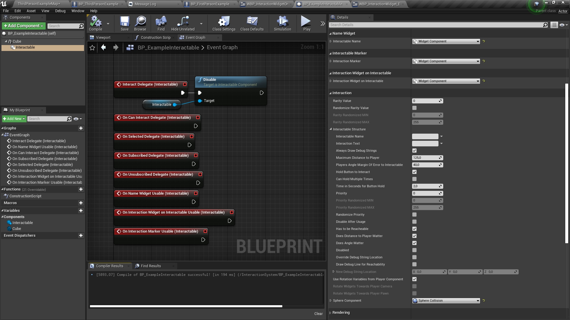570x320 pixels.
Task: Open the Find tool
Action: click(161, 24)
